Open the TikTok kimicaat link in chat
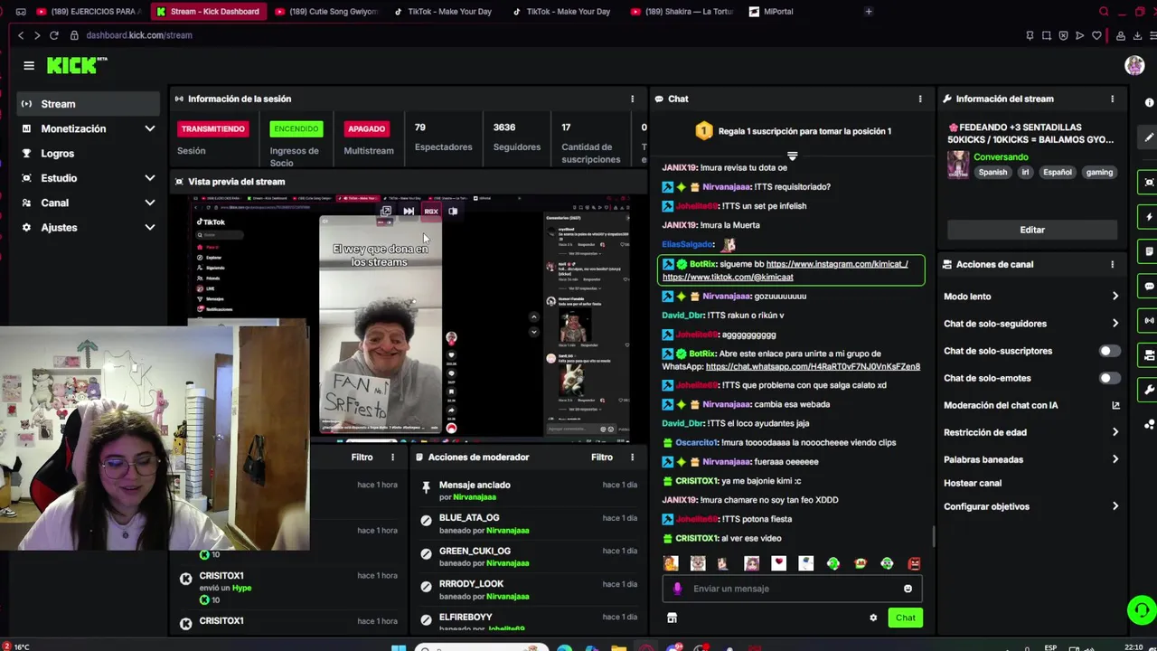This screenshot has width=1157, height=651. (728, 277)
